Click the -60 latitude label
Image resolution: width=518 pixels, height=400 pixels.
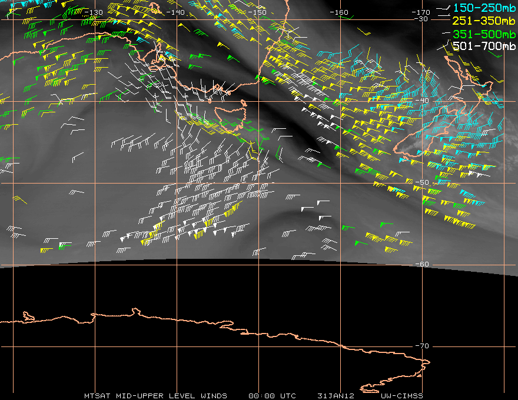click(x=422, y=264)
